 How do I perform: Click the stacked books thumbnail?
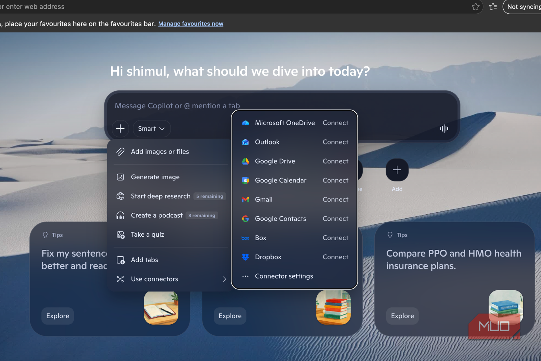333,308
